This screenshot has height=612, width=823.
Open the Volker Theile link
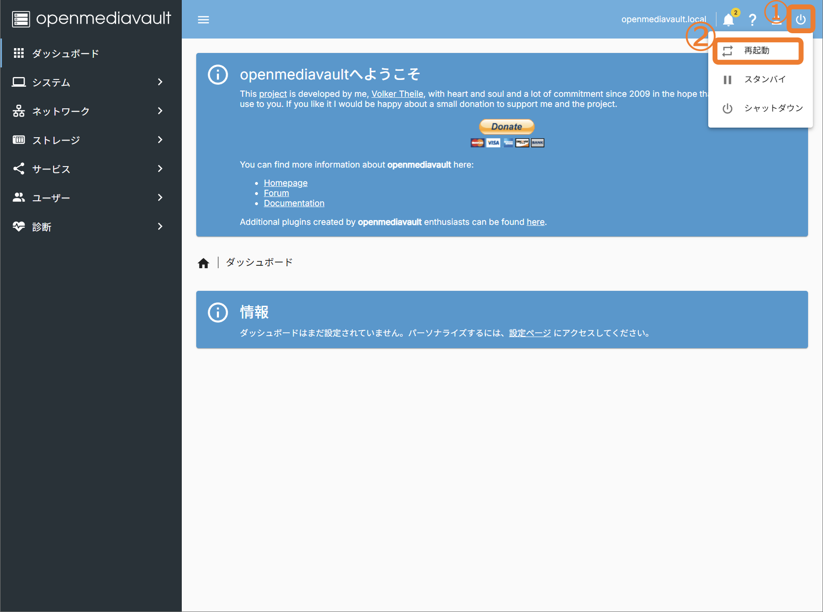[x=397, y=94]
